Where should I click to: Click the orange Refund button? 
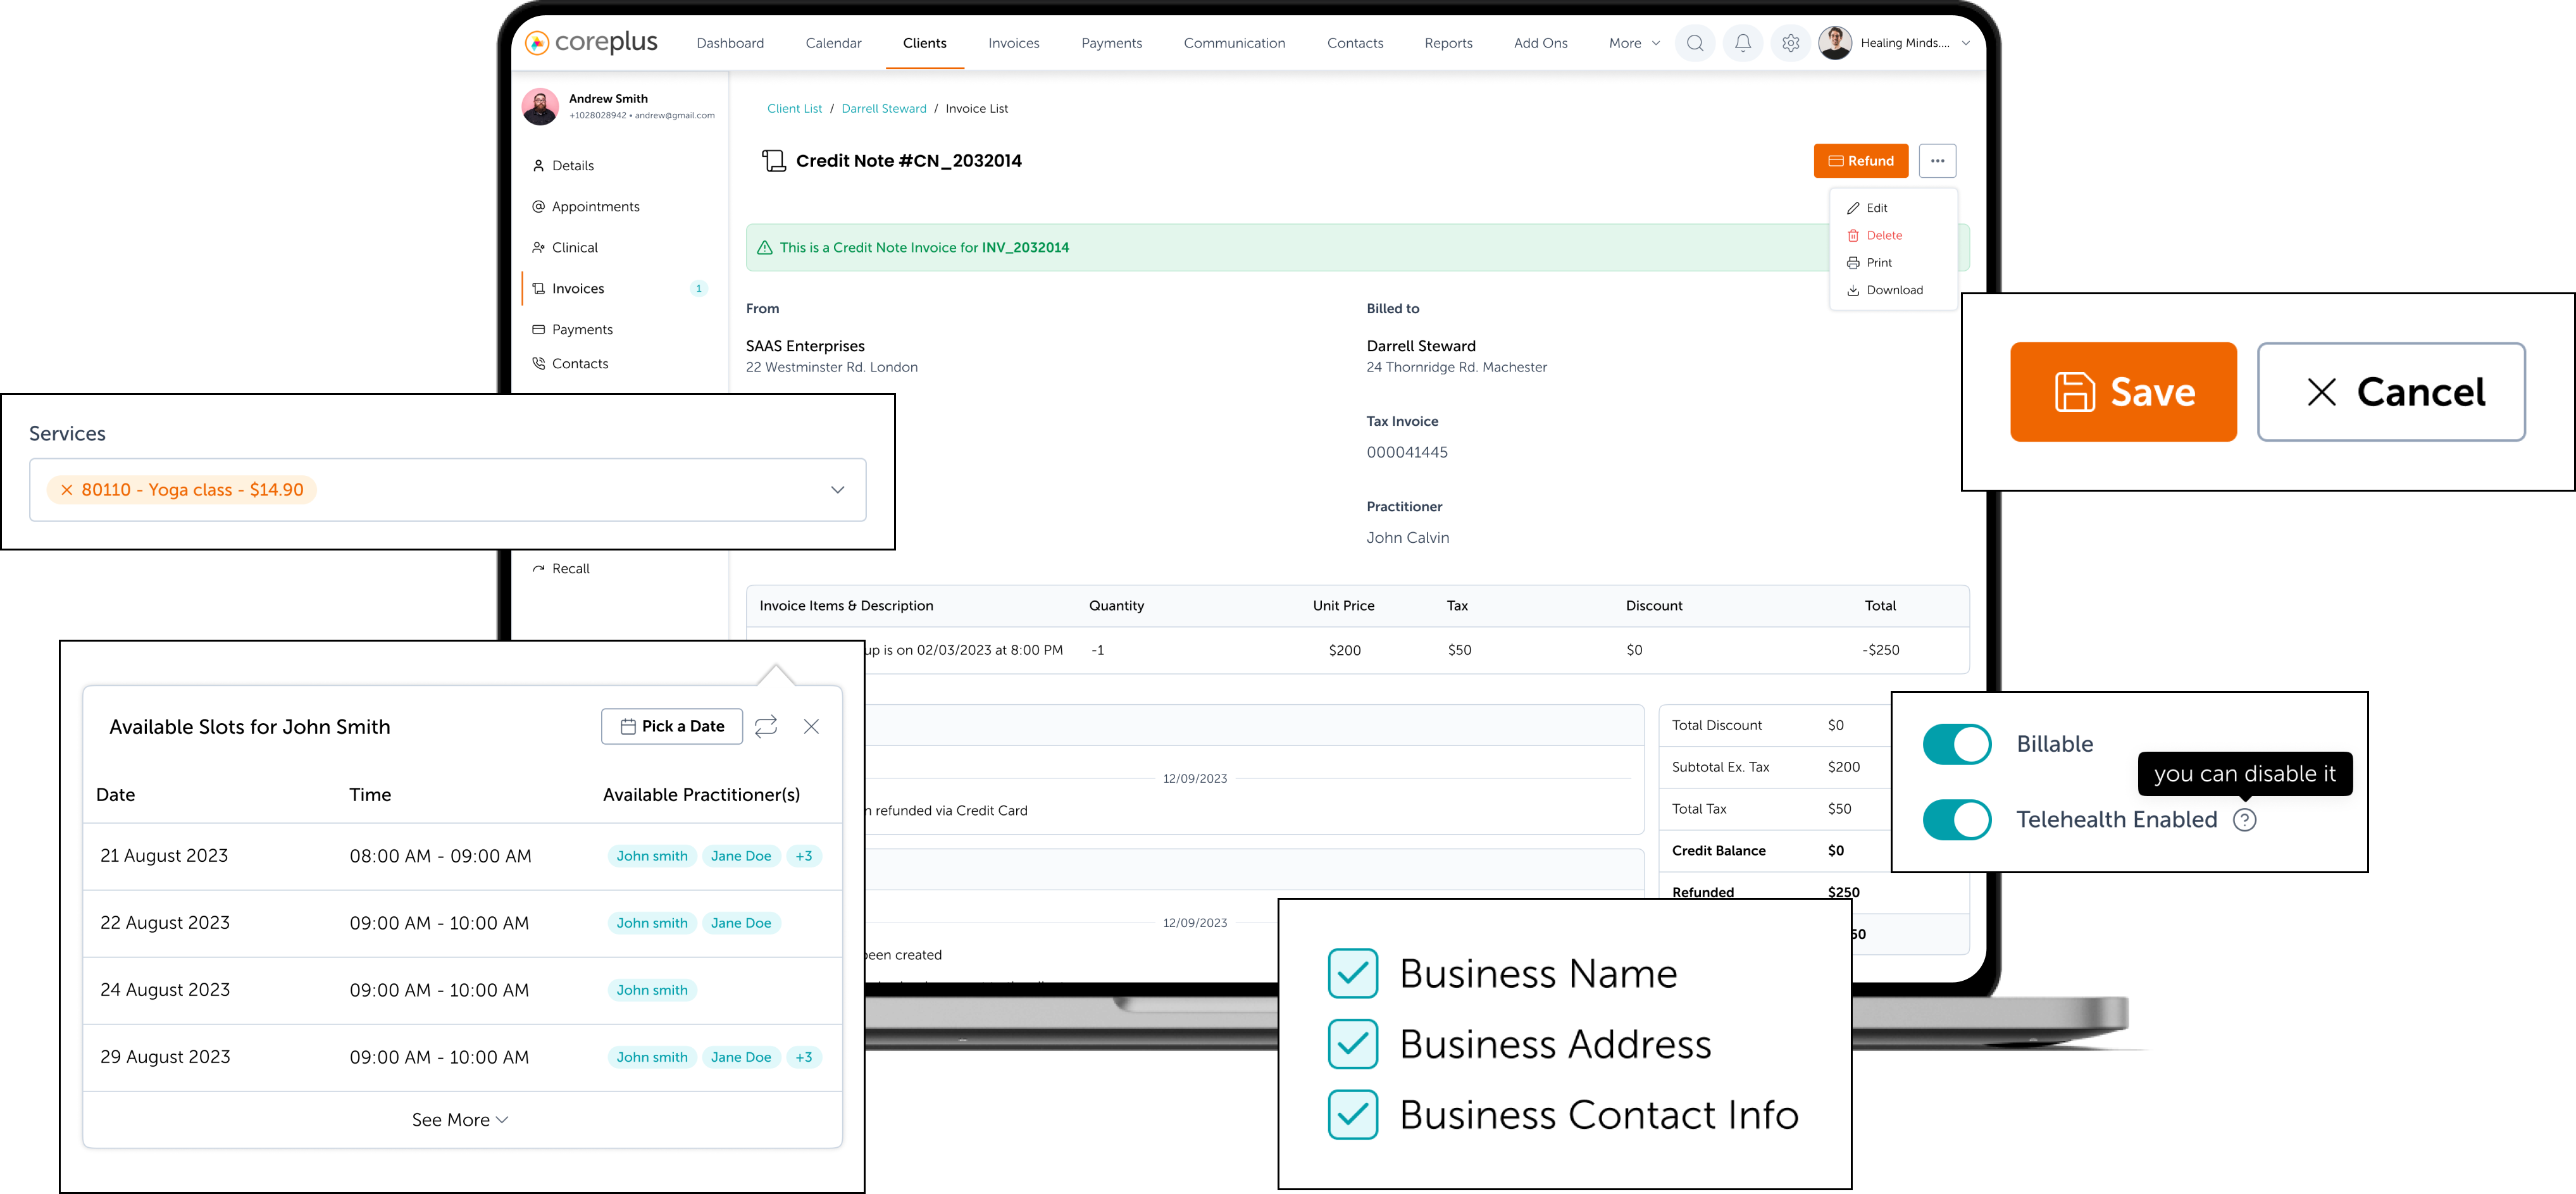1860,161
